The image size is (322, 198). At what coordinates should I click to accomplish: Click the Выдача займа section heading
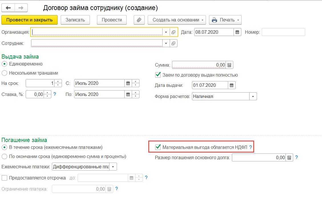(20, 57)
